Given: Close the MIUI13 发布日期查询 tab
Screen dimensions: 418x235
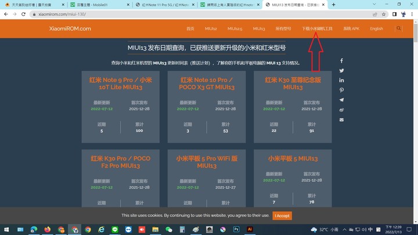Looking at the screenshot, I should [x=323, y=5].
